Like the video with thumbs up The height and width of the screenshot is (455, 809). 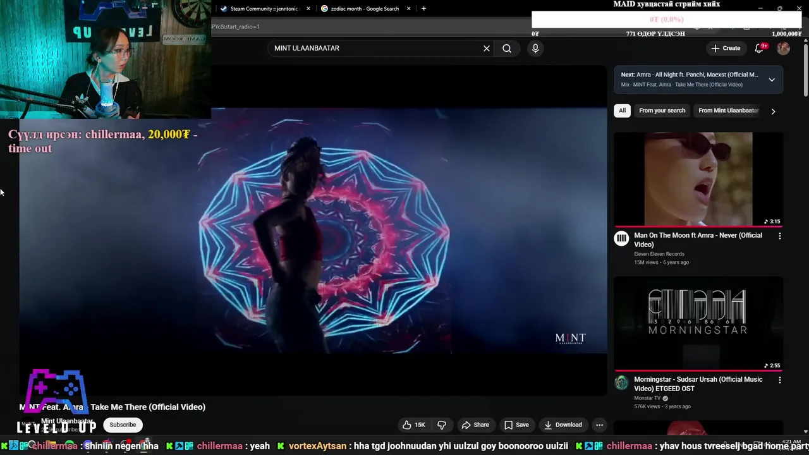click(x=414, y=425)
